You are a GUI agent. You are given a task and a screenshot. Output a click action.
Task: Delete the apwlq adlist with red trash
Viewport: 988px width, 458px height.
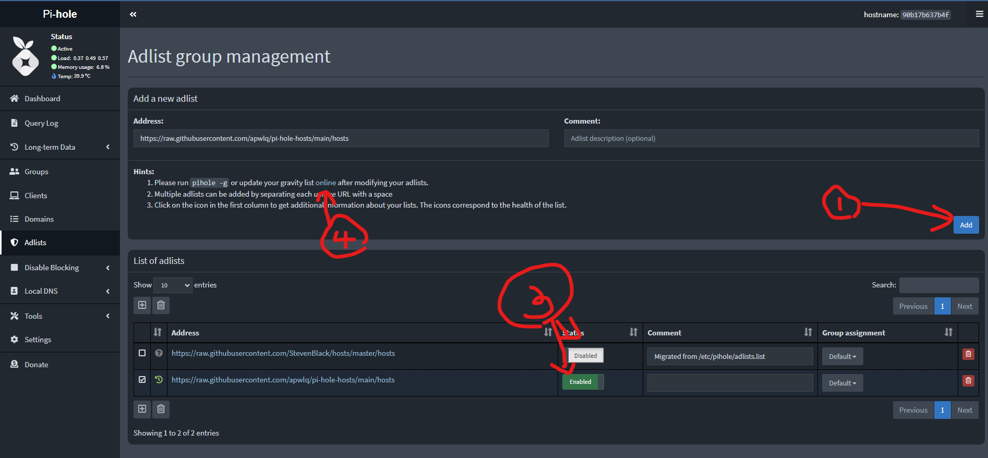(968, 381)
